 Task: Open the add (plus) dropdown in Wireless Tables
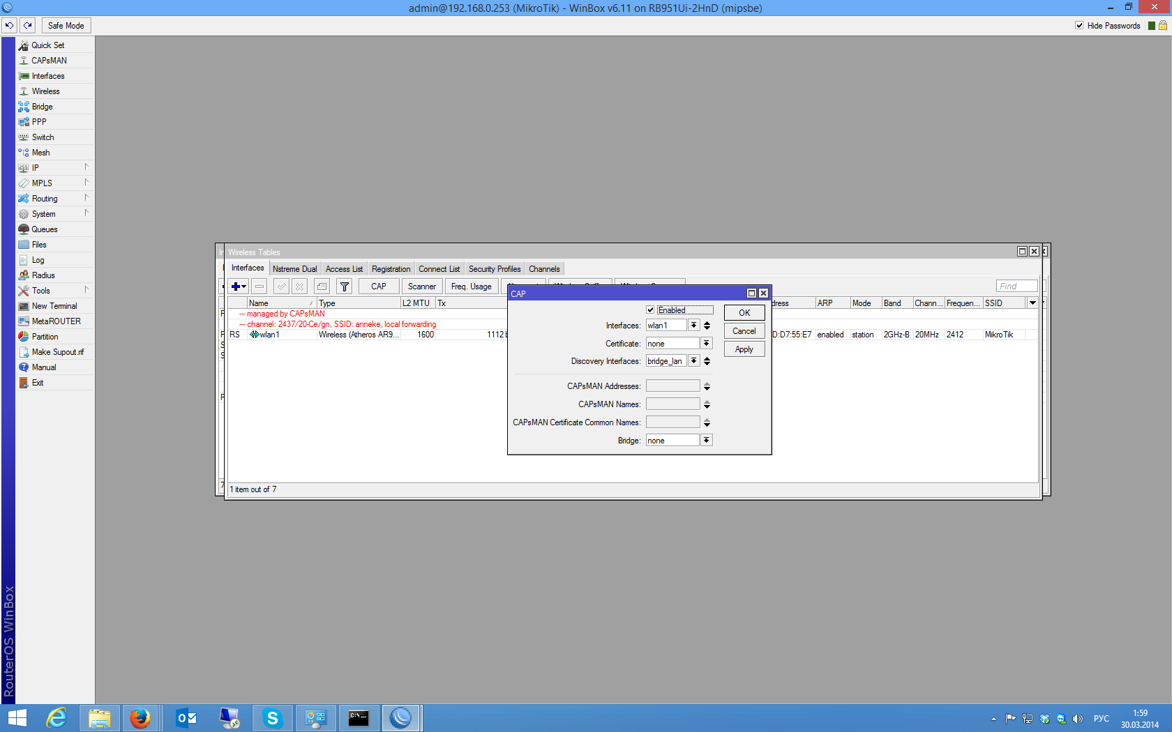pos(239,287)
